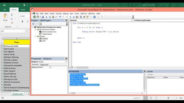The width and height of the screenshot is (184, 103).
Task: Click Excel Save icon in title bar
Action: pos(4,5)
